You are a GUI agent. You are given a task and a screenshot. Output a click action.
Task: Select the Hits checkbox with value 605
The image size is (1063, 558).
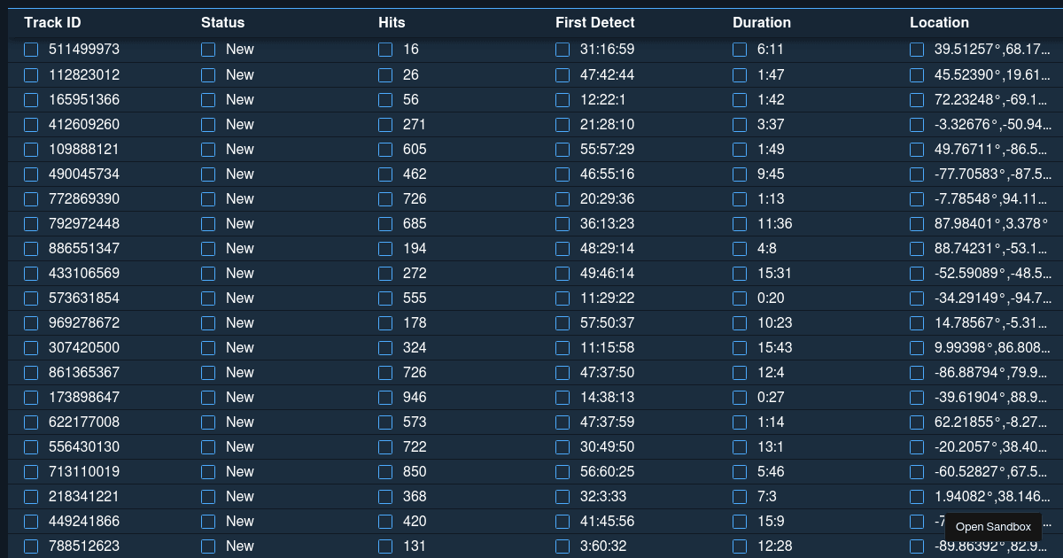tap(385, 149)
